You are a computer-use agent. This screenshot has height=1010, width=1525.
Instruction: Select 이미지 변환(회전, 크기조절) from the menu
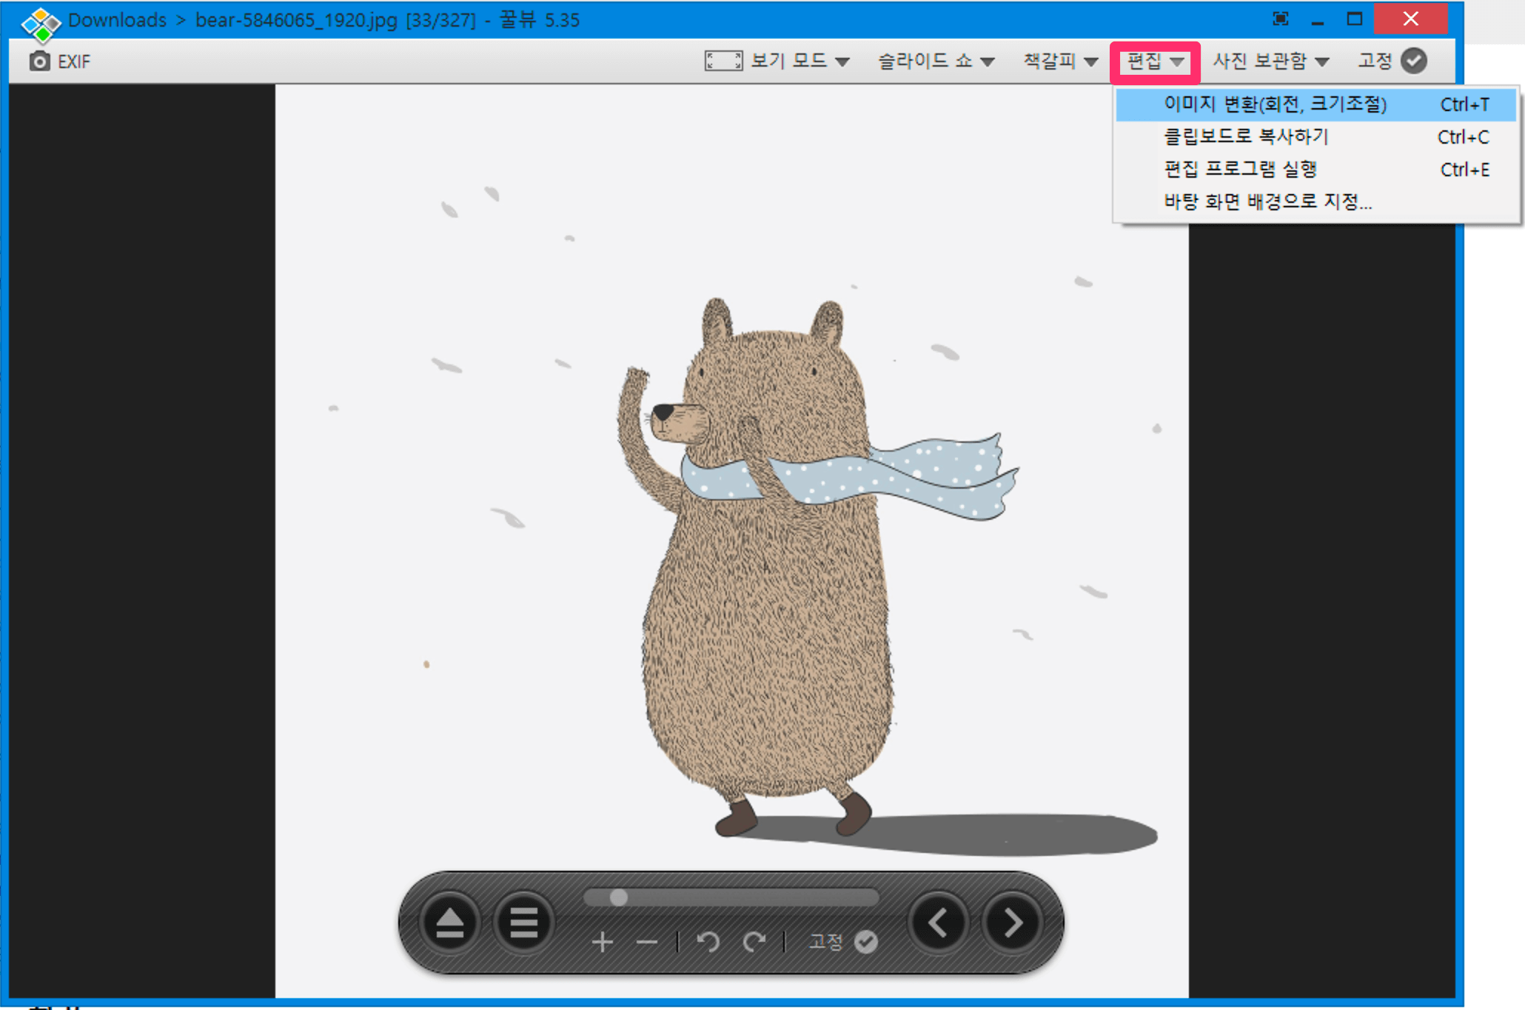[x=1275, y=105]
